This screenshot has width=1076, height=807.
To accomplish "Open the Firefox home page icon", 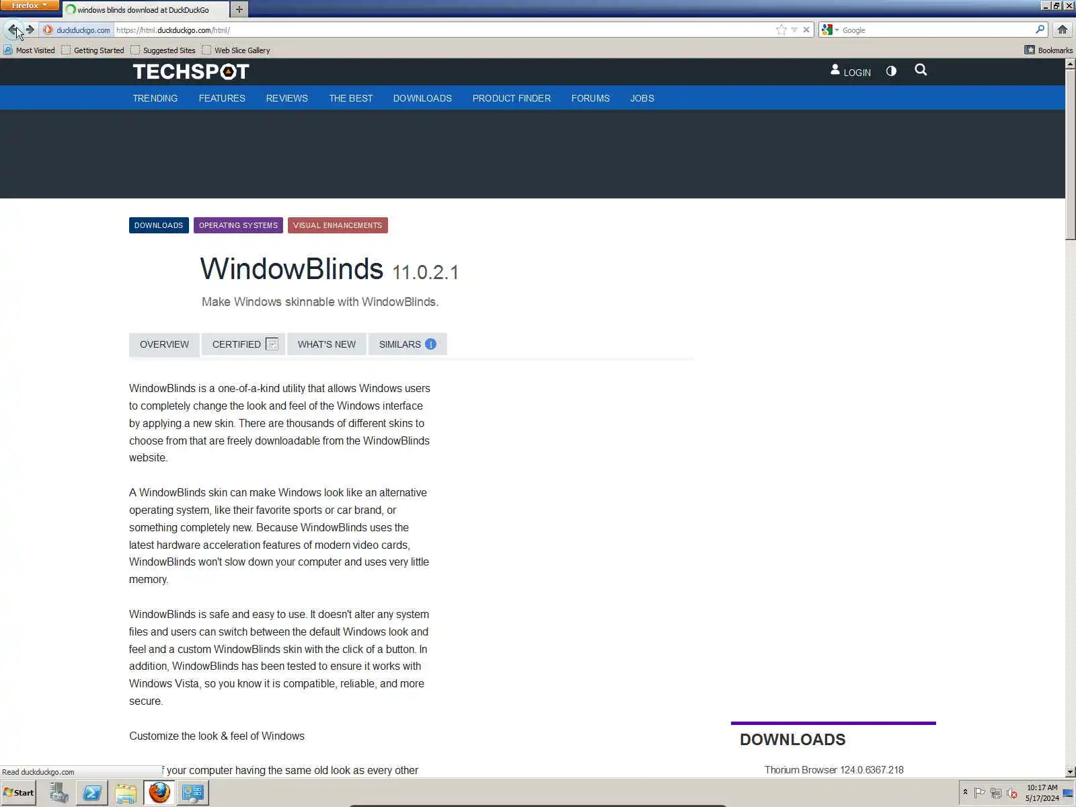I will coord(1063,30).
